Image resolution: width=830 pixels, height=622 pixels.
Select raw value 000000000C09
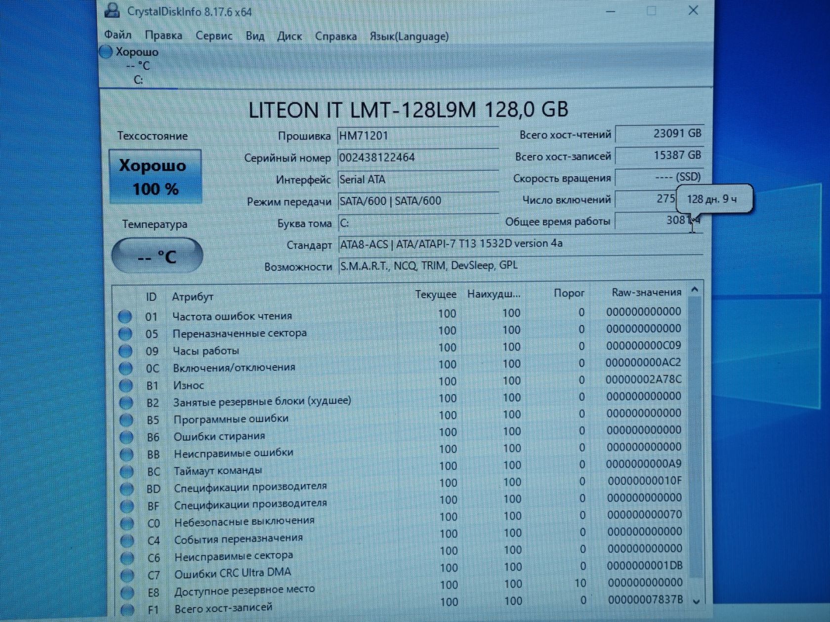[x=644, y=346]
